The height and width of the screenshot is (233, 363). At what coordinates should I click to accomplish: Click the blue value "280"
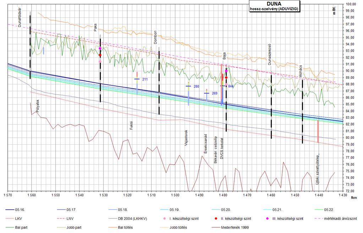196,87
